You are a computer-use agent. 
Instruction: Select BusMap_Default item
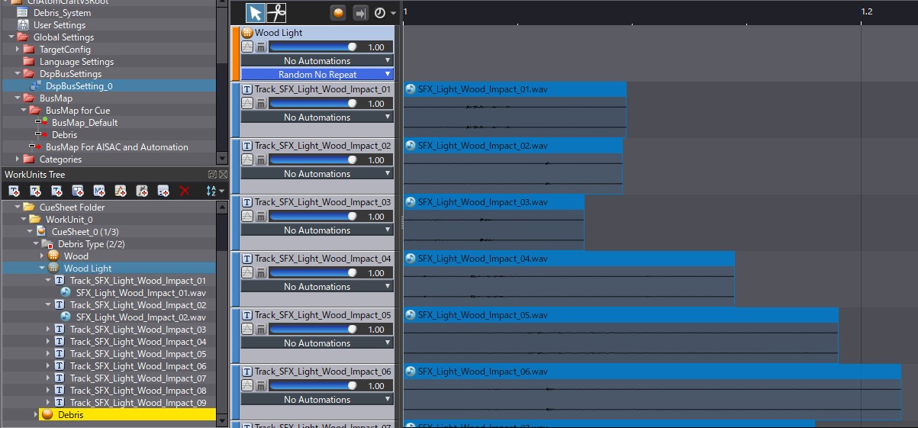[x=85, y=123]
